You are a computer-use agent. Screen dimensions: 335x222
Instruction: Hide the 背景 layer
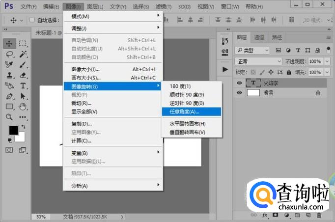[239, 93]
